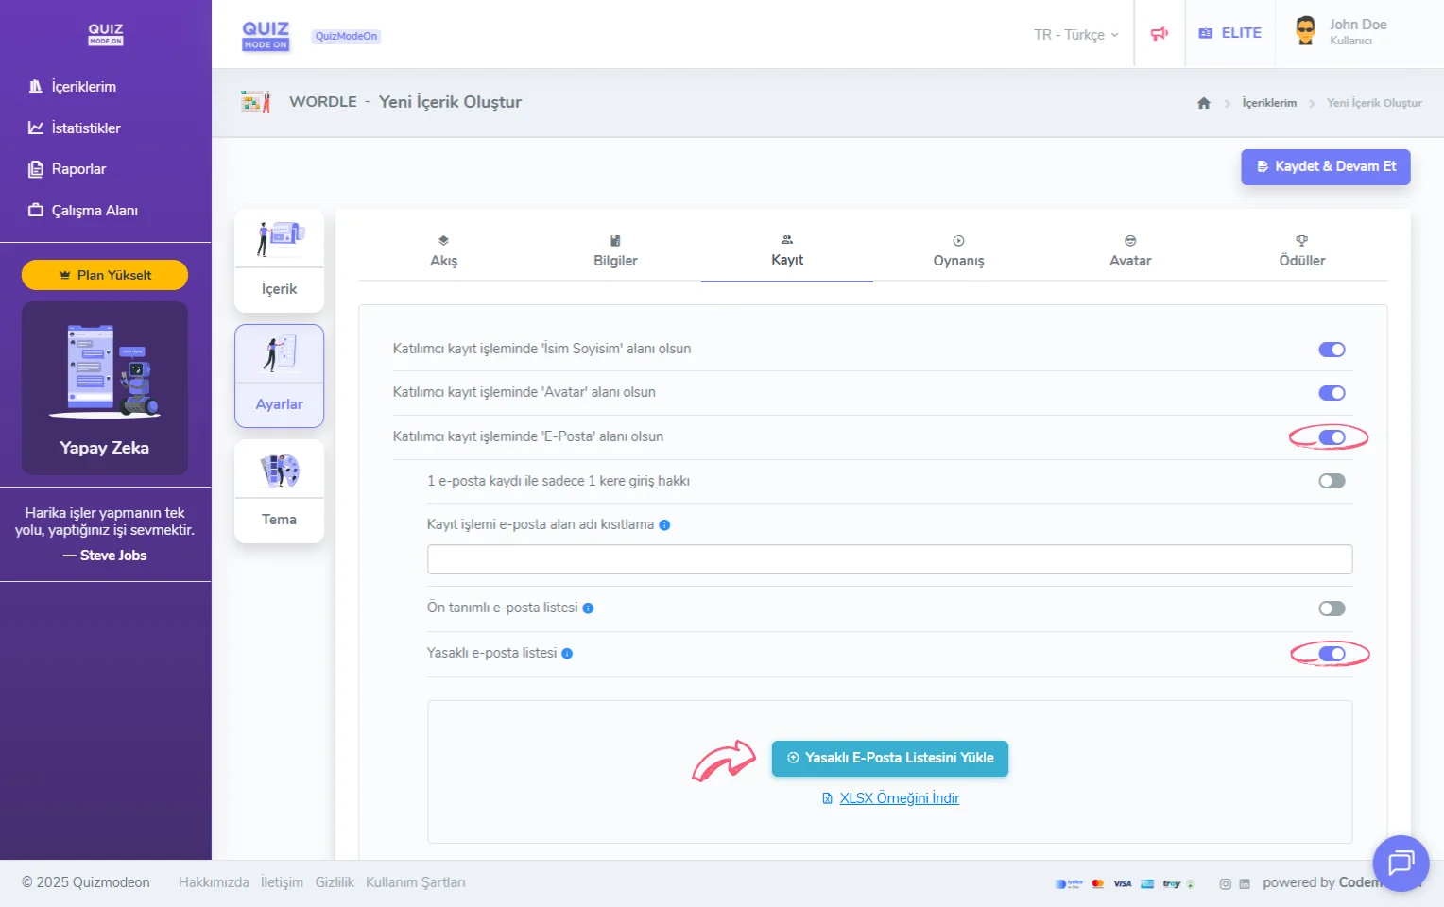Turn off the 'Avatar' registration toggle

1332,393
